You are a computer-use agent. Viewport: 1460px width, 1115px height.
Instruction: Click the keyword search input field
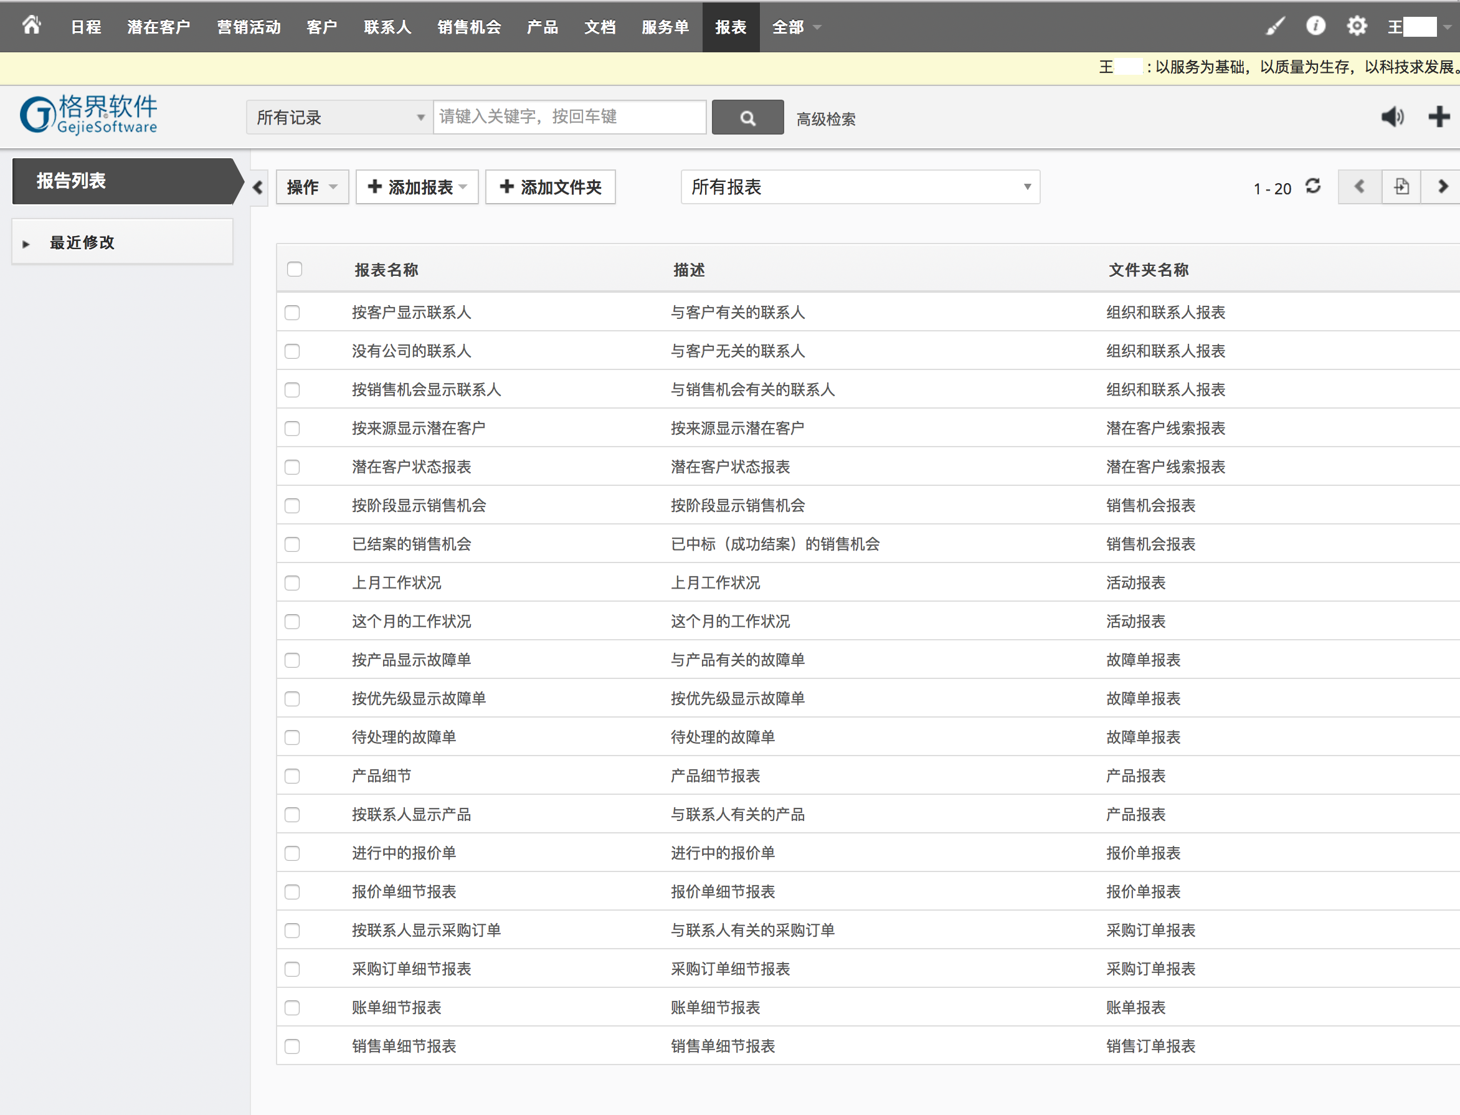(569, 118)
